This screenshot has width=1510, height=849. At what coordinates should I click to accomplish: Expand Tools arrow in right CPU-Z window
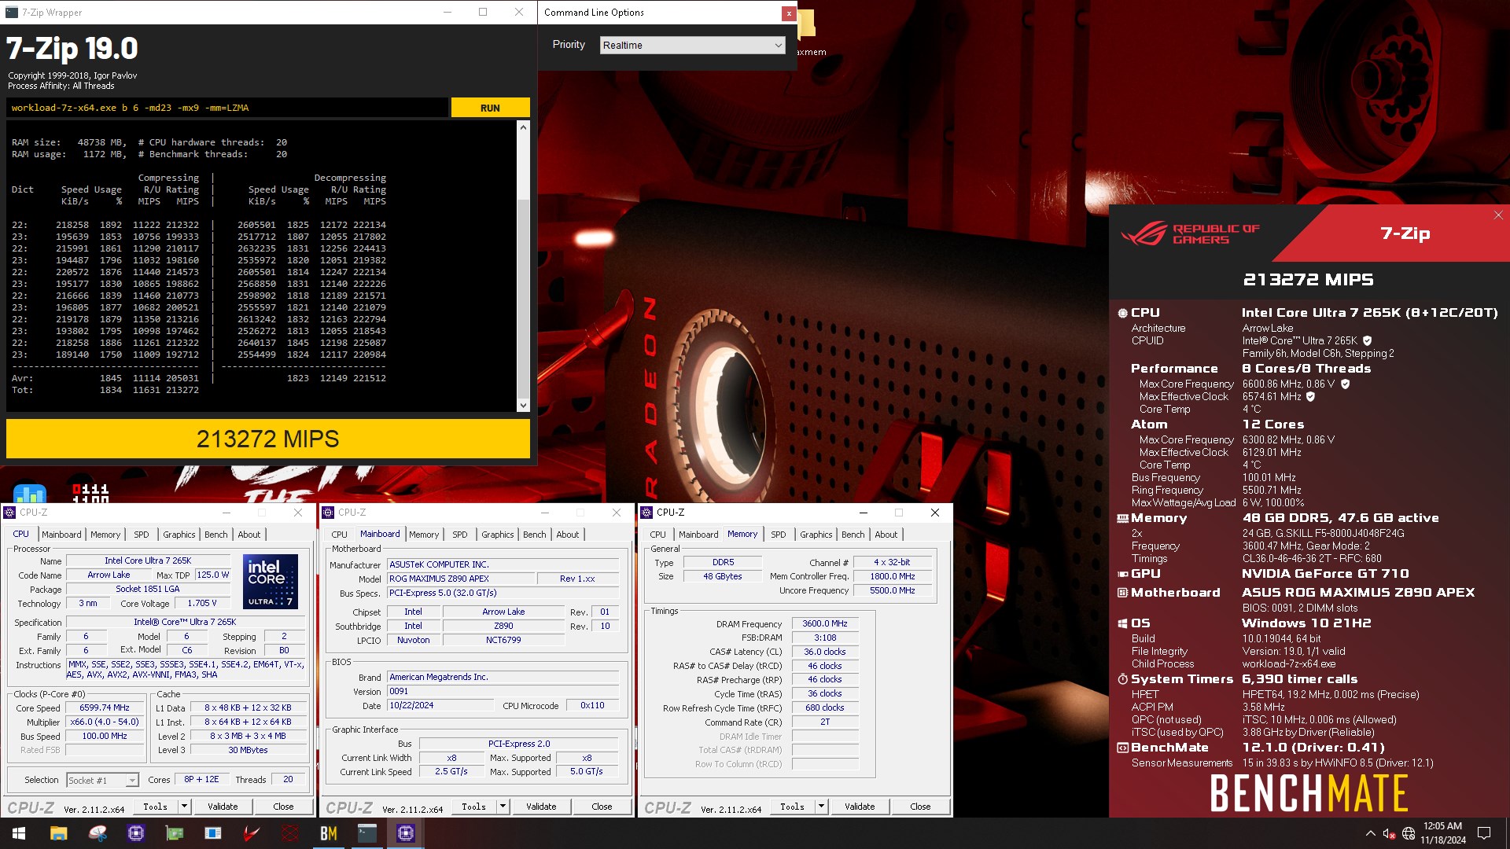(821, 807)
